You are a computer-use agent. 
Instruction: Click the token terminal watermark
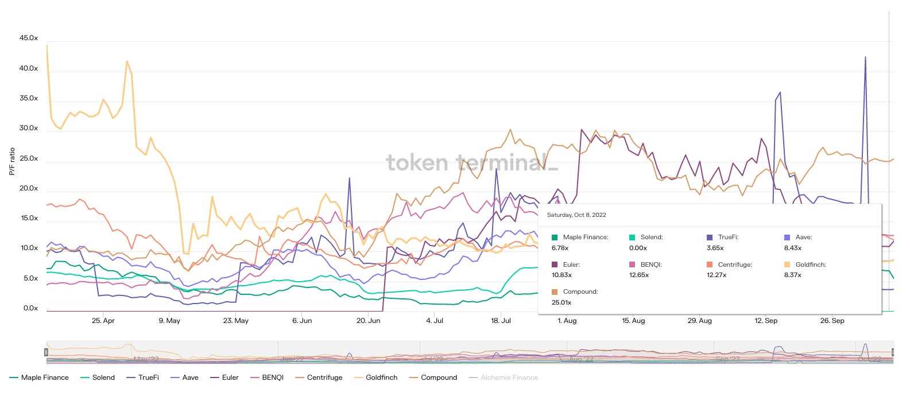[x=471, y=163]
